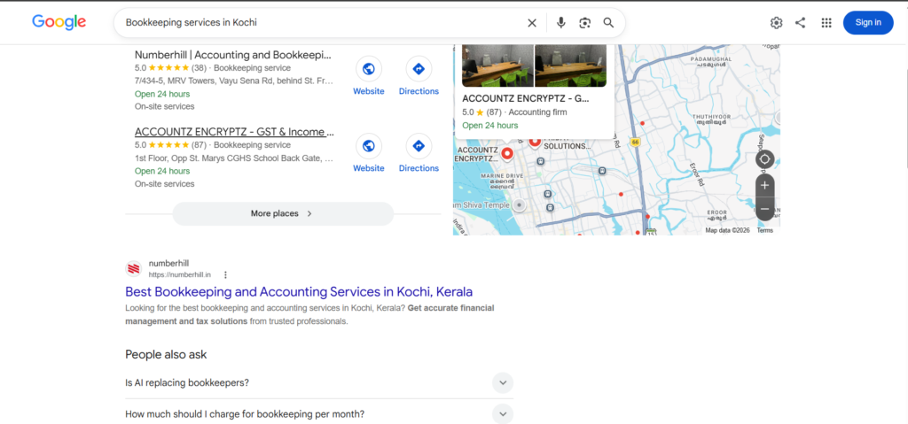Image resolution: width=908 pixels, height=424 pixels.
Task: Open Google apps grid icon
Action: tap(826, 22)
